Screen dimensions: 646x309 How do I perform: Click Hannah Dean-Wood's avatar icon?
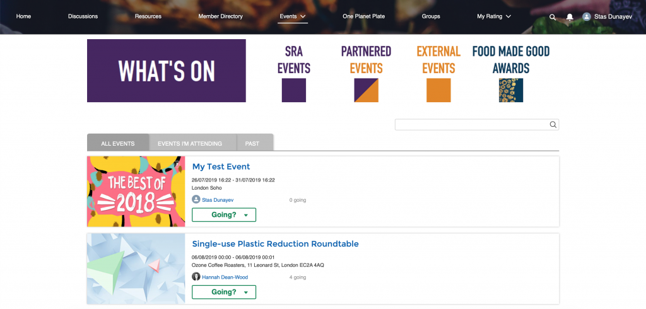click(x=196, y=277)
